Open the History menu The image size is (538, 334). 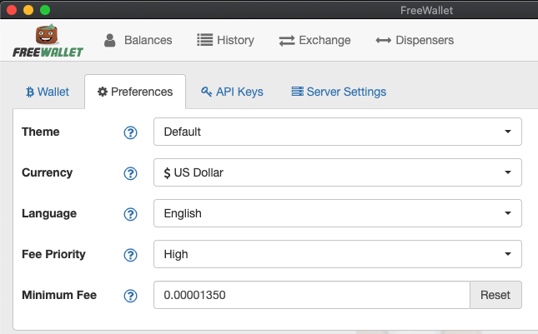click(225, 40)
